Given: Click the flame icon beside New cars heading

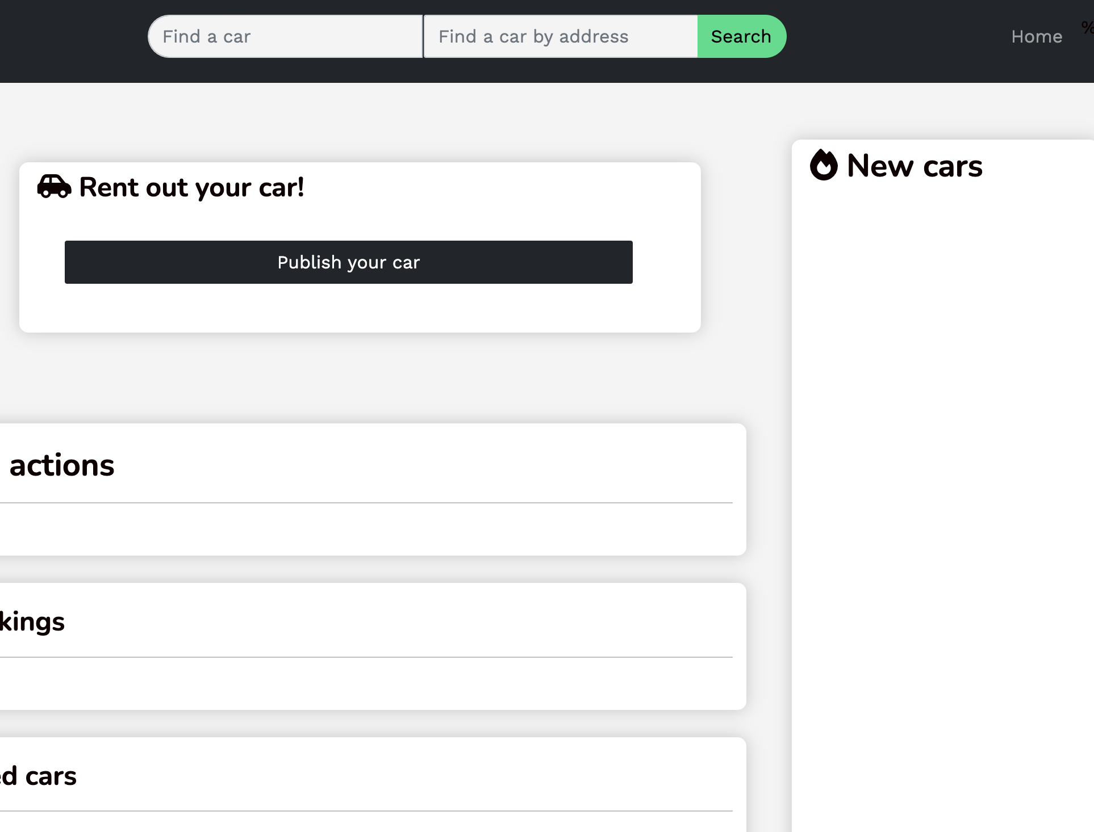Looking at the screenshot, I should click(824, 165).
